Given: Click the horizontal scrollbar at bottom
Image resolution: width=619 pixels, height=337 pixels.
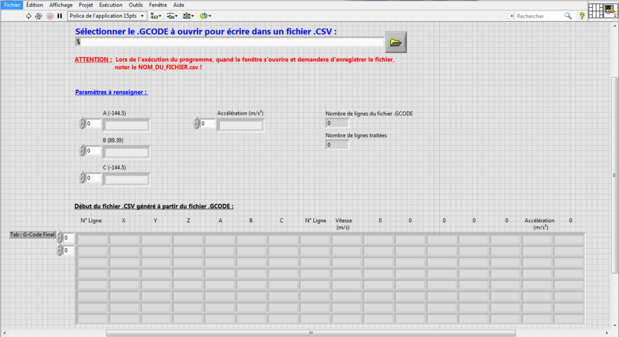Looking at the screenshot, I should pyautogui.click(x=310, y=333).
